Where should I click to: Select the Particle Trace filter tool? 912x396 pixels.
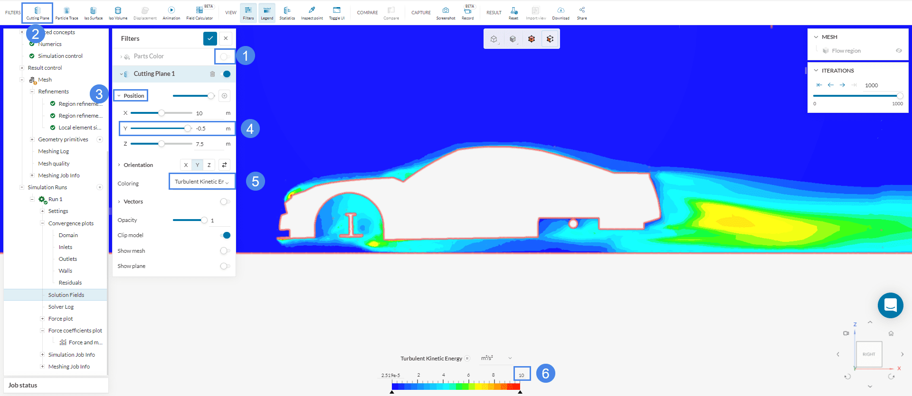[66, 12]
